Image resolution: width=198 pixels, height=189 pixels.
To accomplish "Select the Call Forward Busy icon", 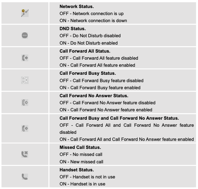I will [25, 81].
